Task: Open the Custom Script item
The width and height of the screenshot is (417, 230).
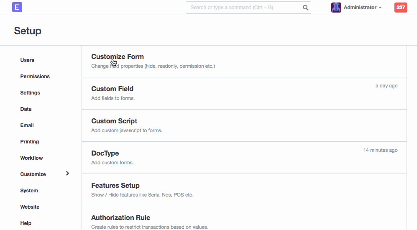Action: click(x=114, y=121)
